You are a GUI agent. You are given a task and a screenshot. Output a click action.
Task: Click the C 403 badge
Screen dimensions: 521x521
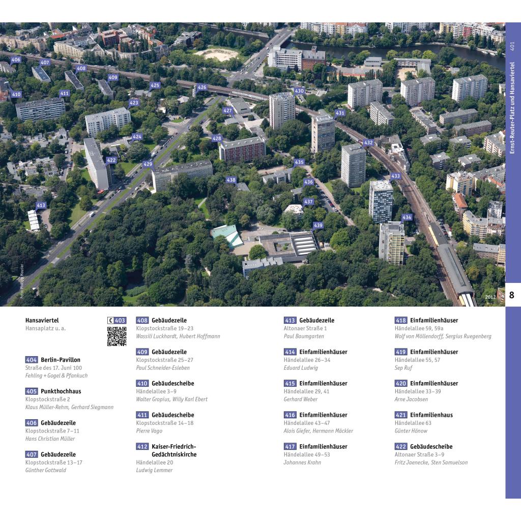pos(117,321)
